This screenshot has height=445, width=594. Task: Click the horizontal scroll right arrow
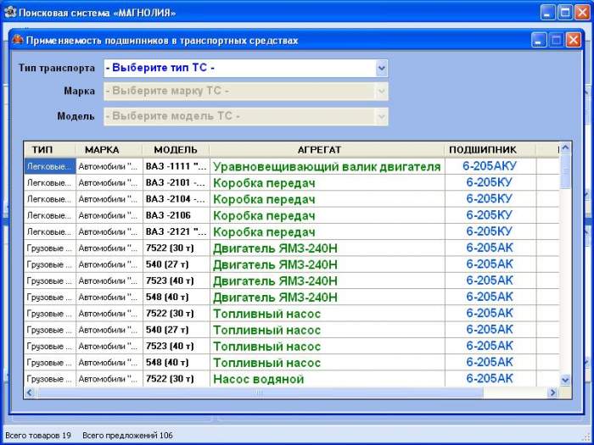[553, 392]
